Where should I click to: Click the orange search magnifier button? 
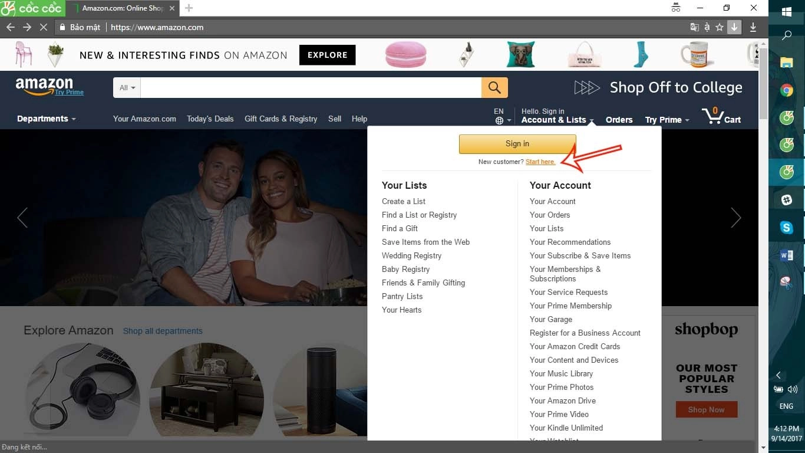click(x=494, y=88)
